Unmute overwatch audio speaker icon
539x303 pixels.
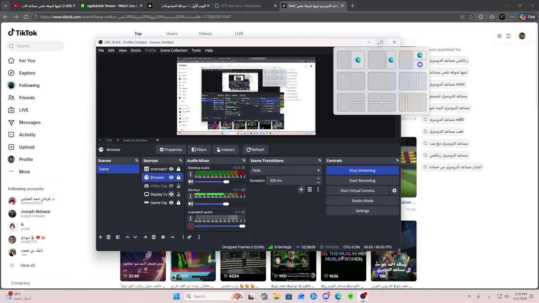190,226
